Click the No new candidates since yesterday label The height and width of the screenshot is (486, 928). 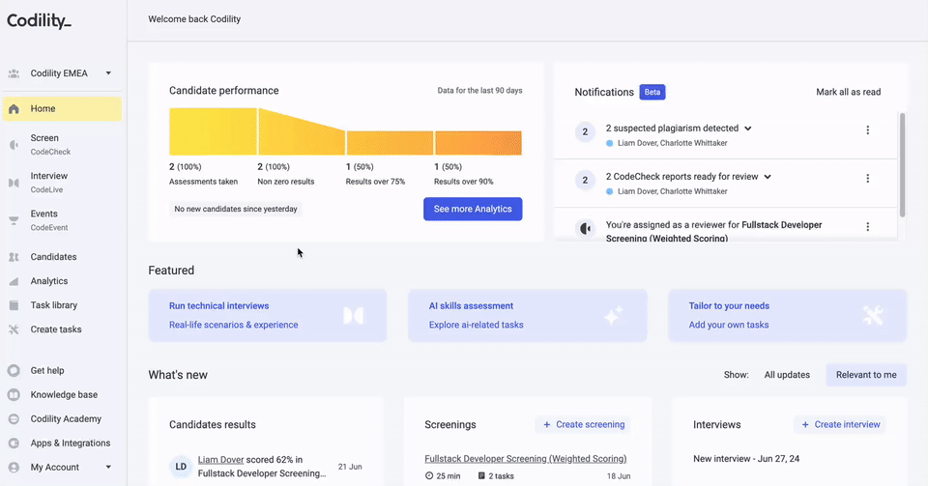pos(236,210)
